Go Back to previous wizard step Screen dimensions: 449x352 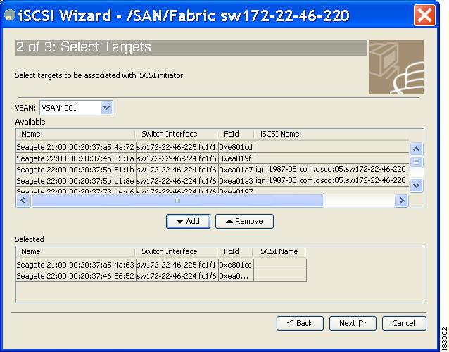pyautogui.click(x=300, y=323)
